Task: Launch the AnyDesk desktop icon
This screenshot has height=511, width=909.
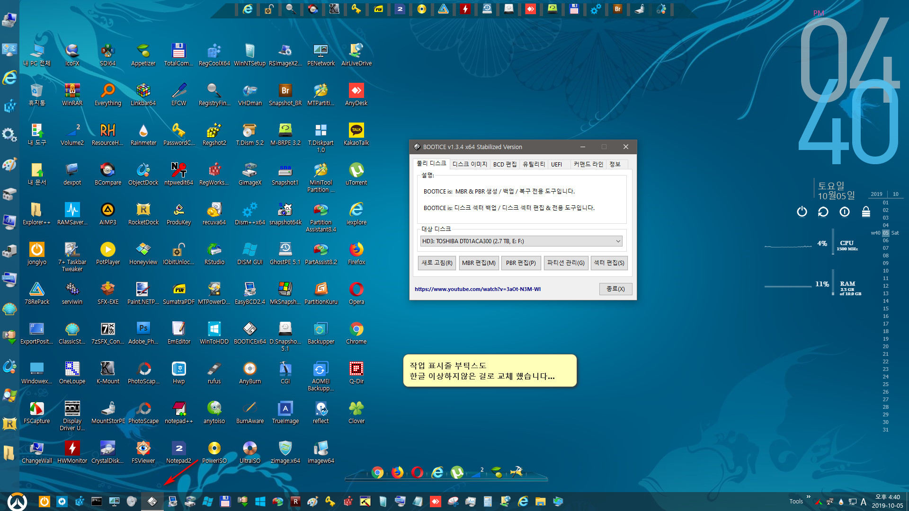Action: pyautogui.click(x=356, y=94)
